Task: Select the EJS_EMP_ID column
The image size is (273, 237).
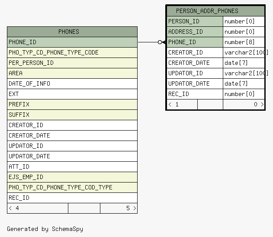Action: [72, 177]
